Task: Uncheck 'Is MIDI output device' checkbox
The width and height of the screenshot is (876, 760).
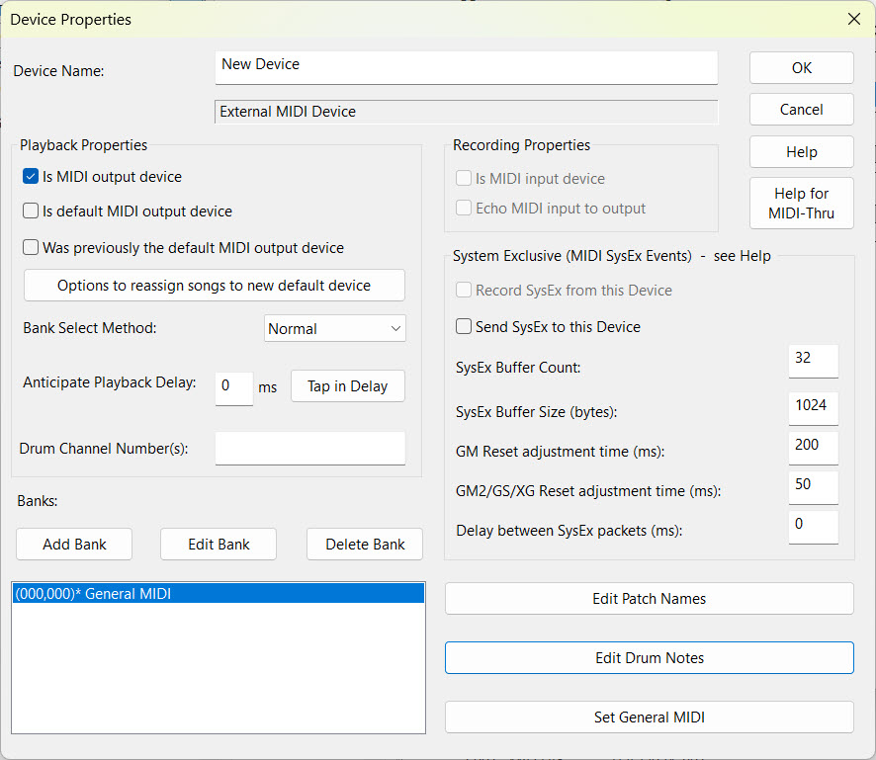Action: pyautogui.click(x=31, y=177)
